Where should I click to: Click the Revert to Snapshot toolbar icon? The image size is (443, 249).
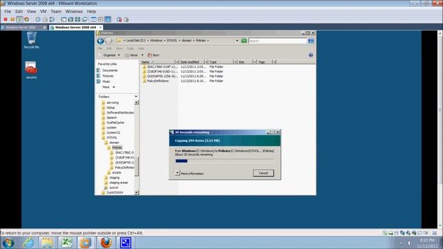[x=45, y=19]
